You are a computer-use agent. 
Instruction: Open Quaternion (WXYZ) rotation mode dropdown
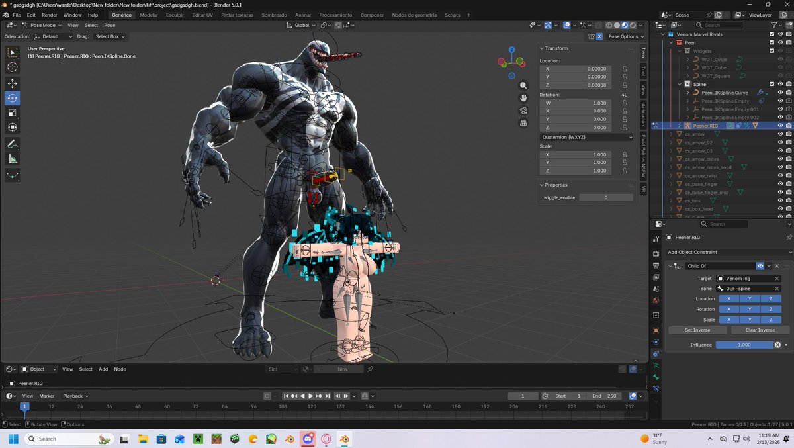(x=586, y=137)
